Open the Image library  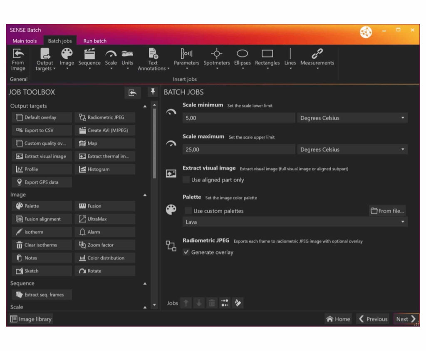(31, 319)
